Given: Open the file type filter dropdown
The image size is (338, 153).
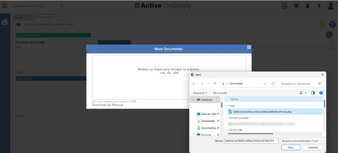Looking at the screenshot, I should pos(302,141).
